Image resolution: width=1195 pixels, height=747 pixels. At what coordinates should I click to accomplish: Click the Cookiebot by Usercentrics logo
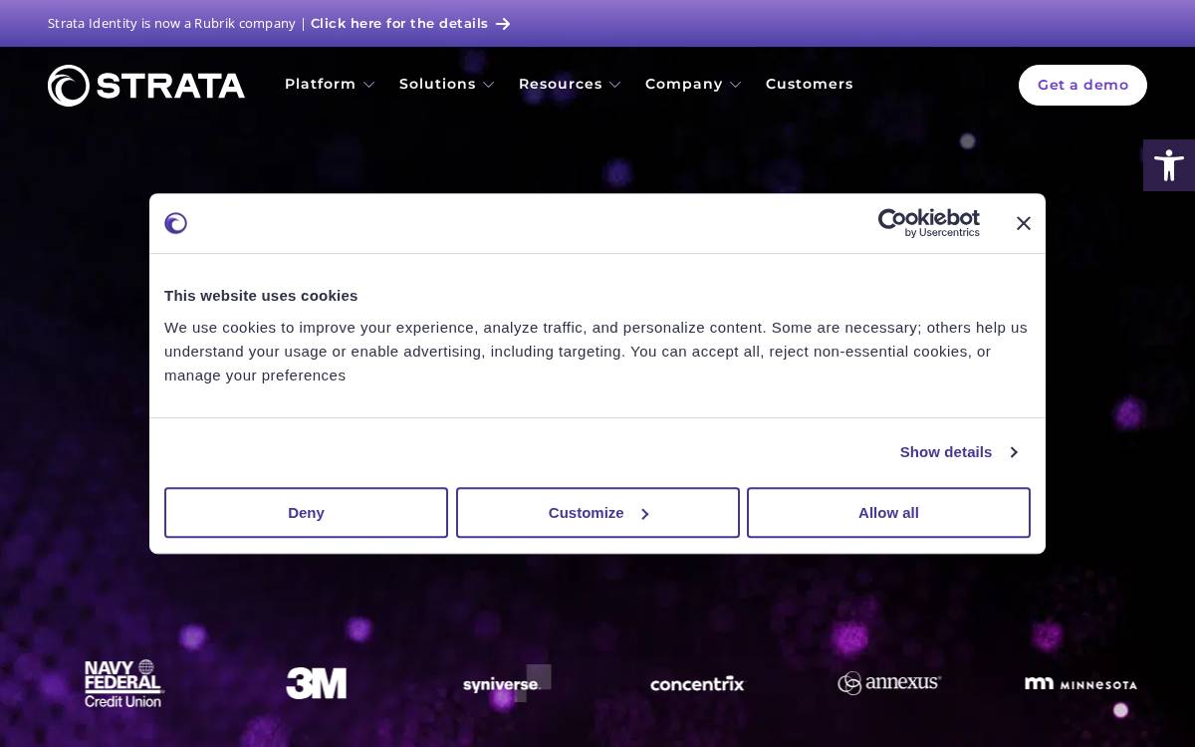coord(928,223)
